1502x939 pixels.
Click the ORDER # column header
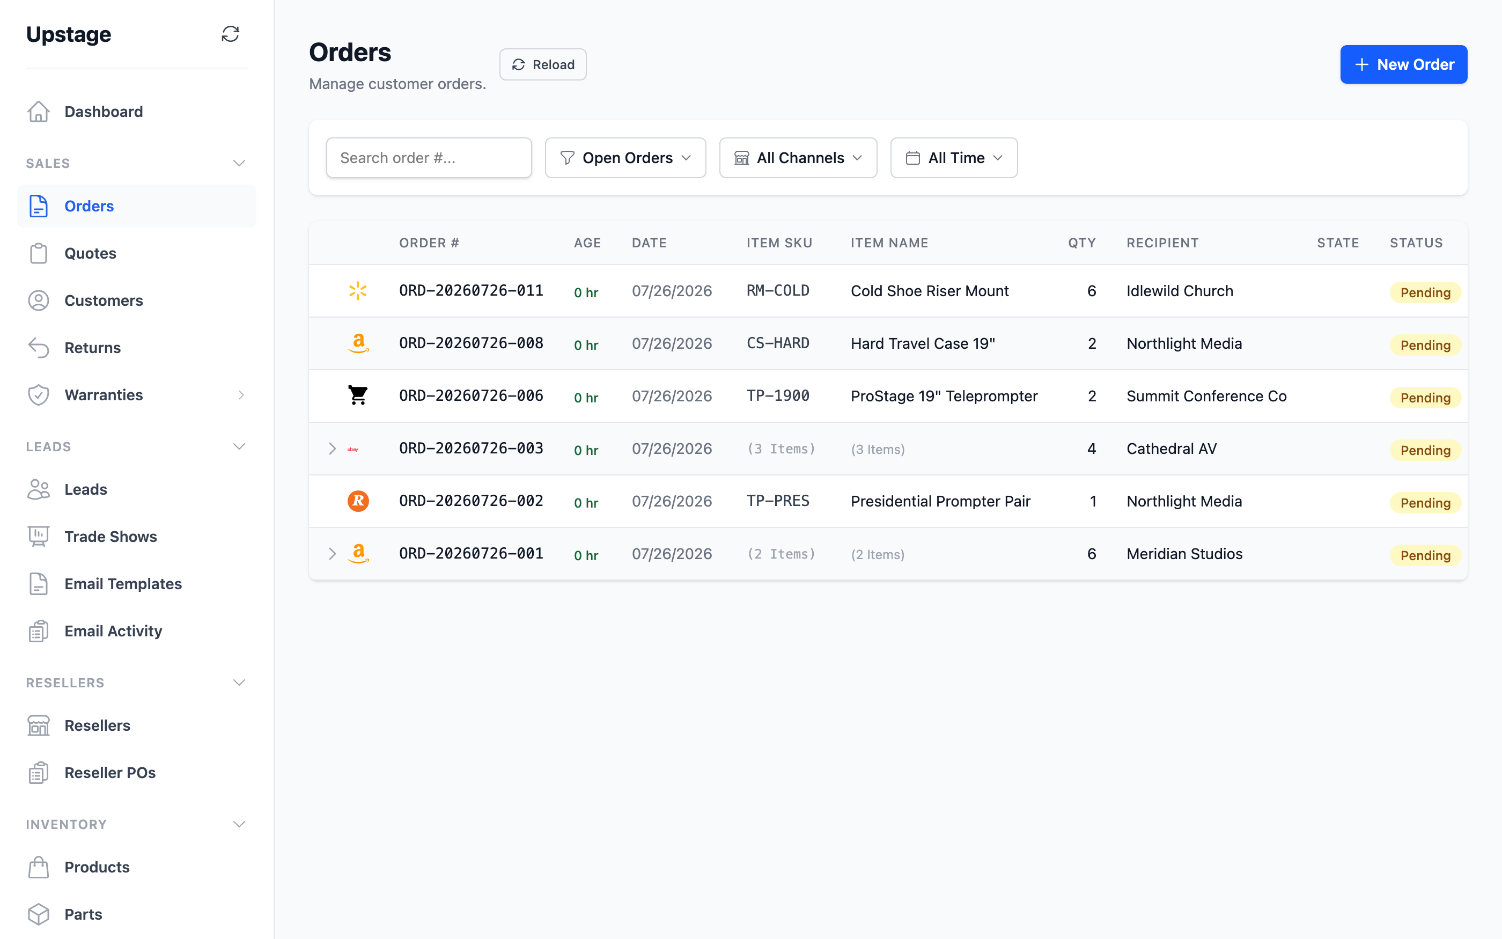point(429,243)
